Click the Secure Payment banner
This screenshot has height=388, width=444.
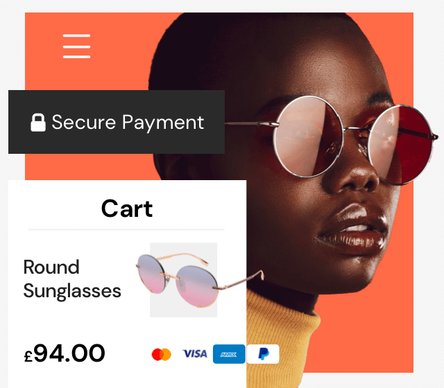[x=117, y=122]
